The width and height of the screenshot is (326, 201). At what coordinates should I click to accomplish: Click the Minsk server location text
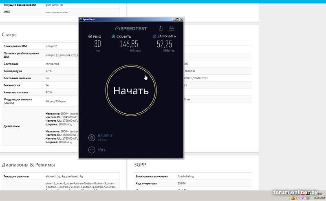pyautogui.click(x=103, y=140)
